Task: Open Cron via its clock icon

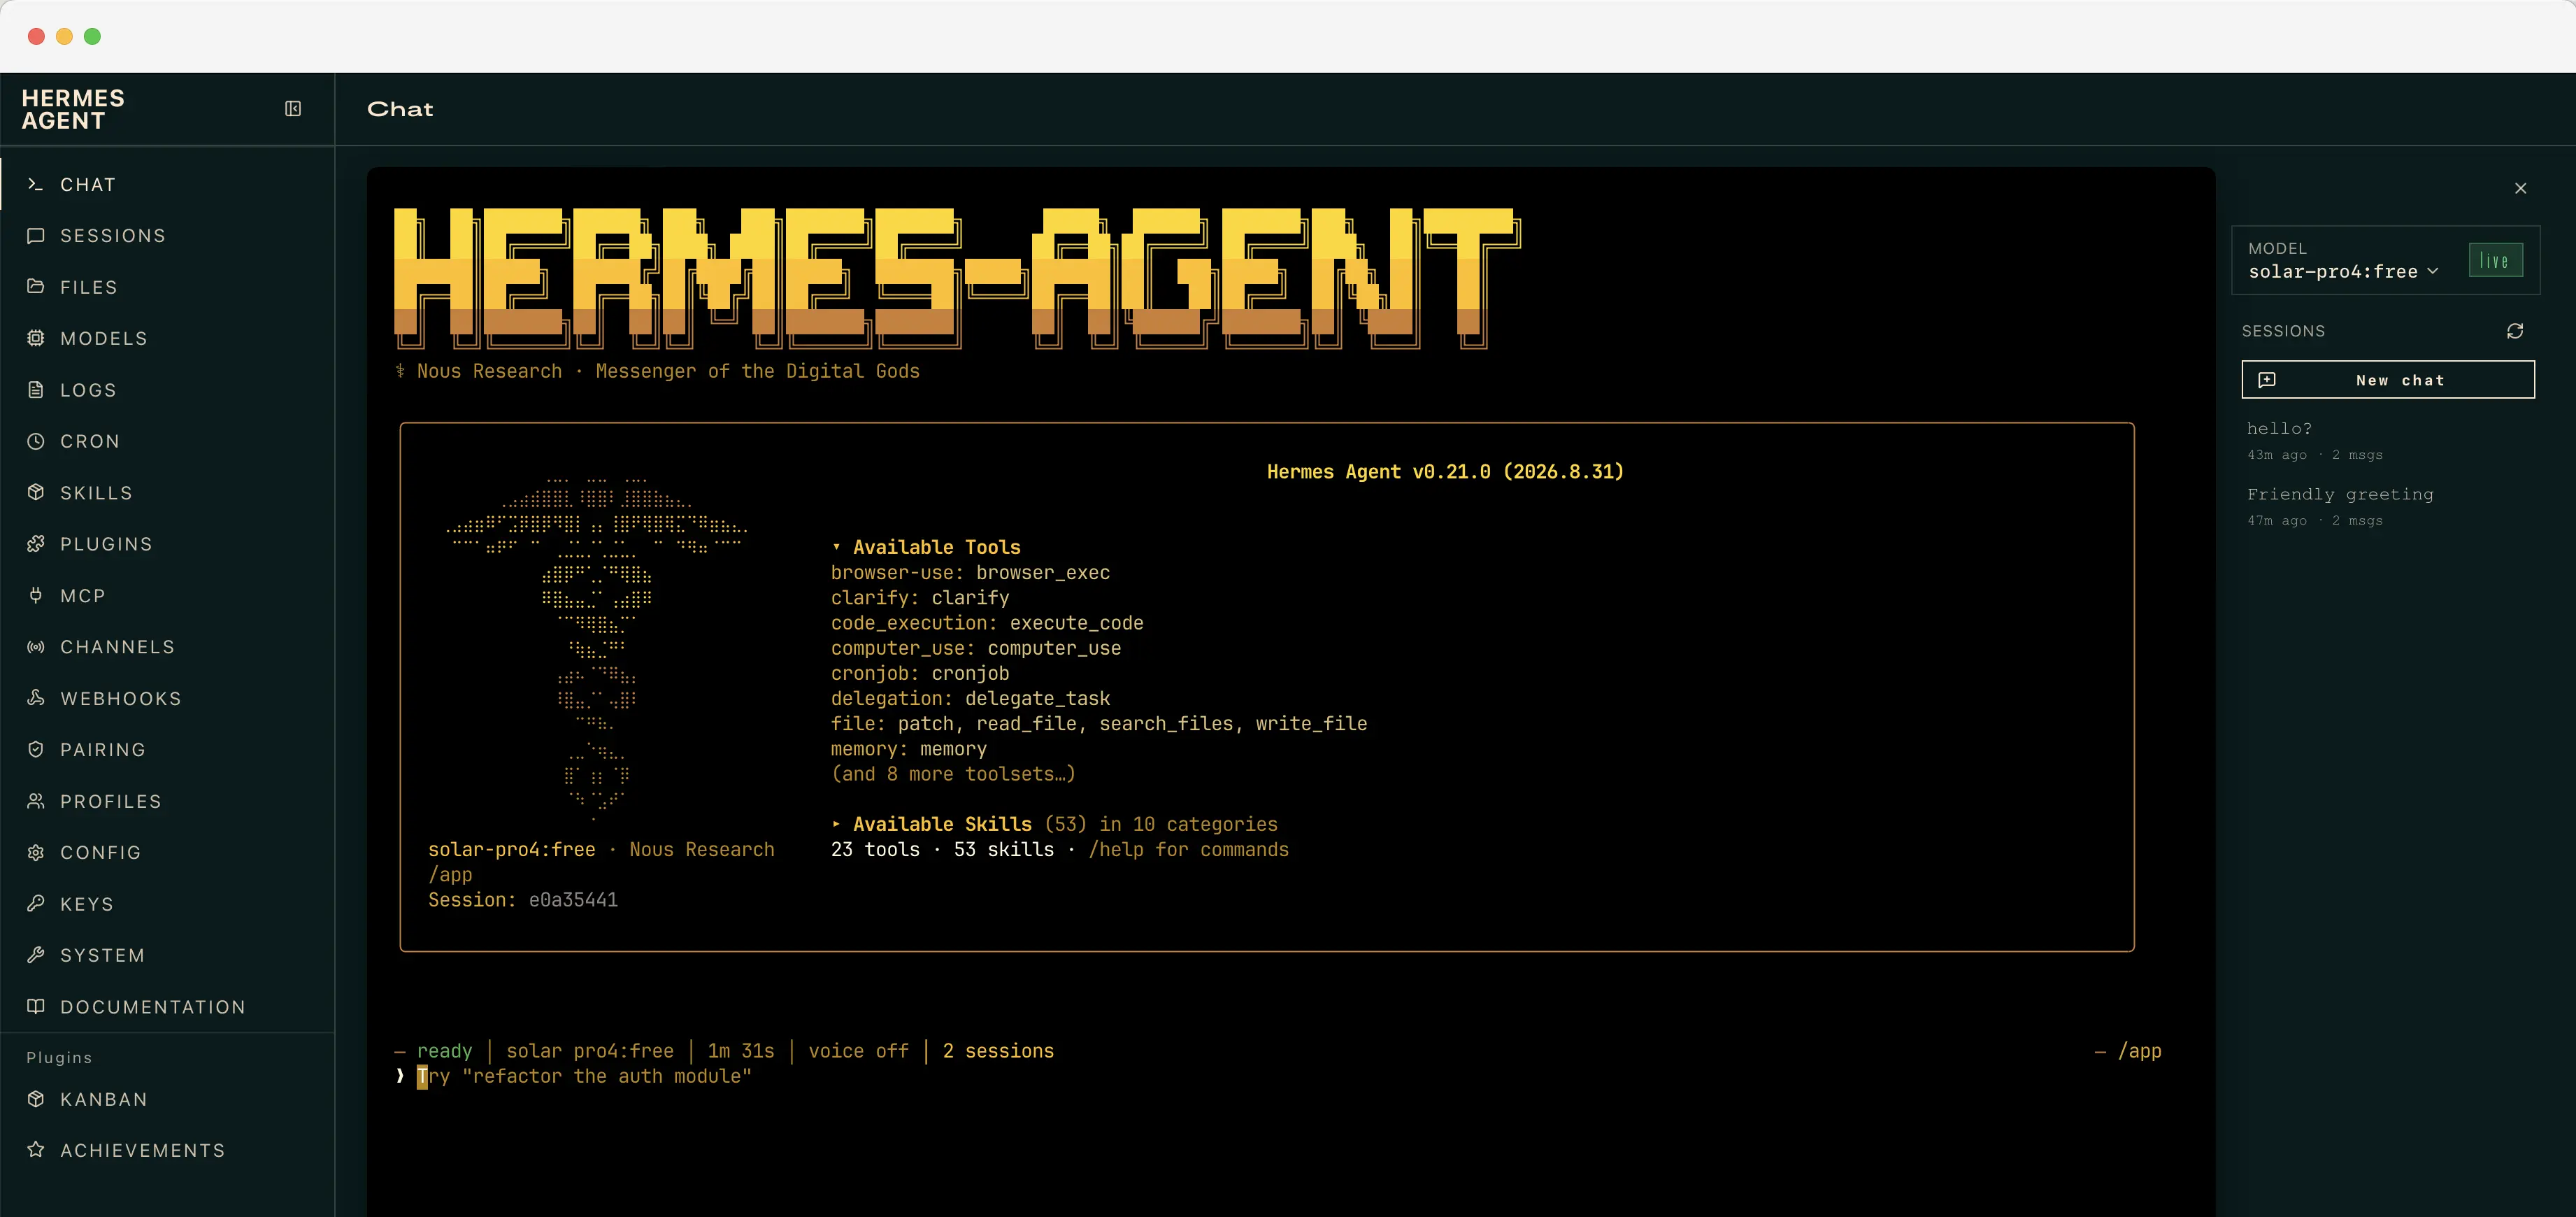Action: 36,441
